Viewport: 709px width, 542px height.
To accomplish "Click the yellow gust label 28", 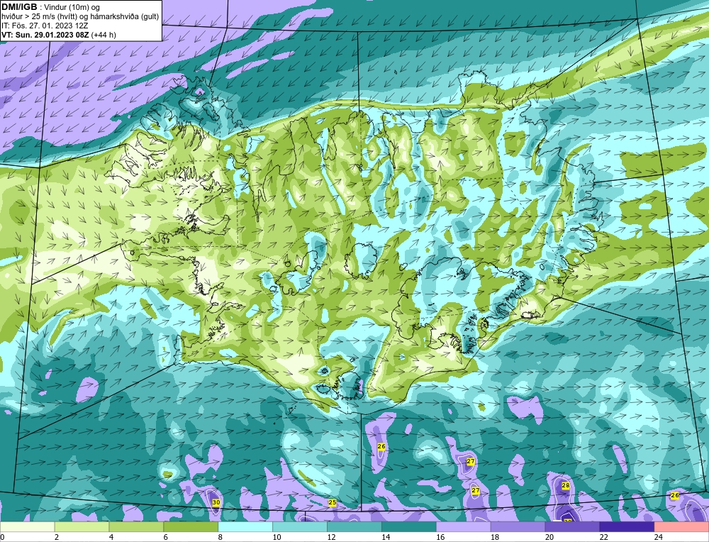I will click(x=565, y=486).
